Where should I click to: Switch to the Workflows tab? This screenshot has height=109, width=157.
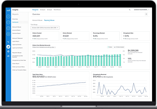(57, 10)
